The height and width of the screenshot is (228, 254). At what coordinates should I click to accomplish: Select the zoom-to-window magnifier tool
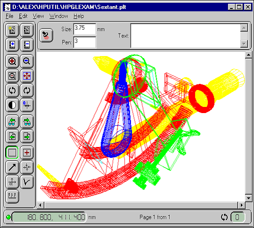tap(12, 76)
